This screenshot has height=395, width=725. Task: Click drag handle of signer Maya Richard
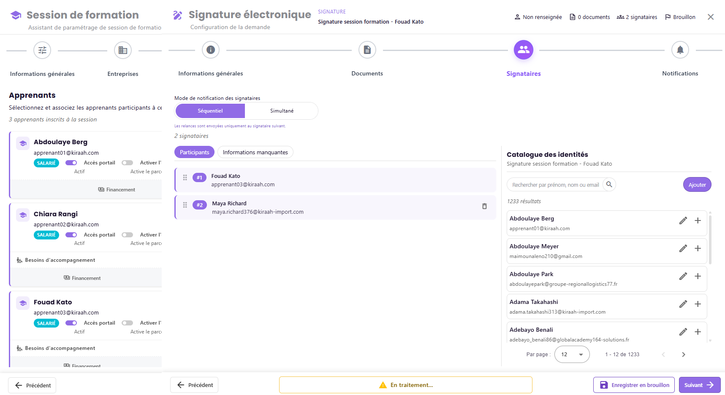click(185, 205)
